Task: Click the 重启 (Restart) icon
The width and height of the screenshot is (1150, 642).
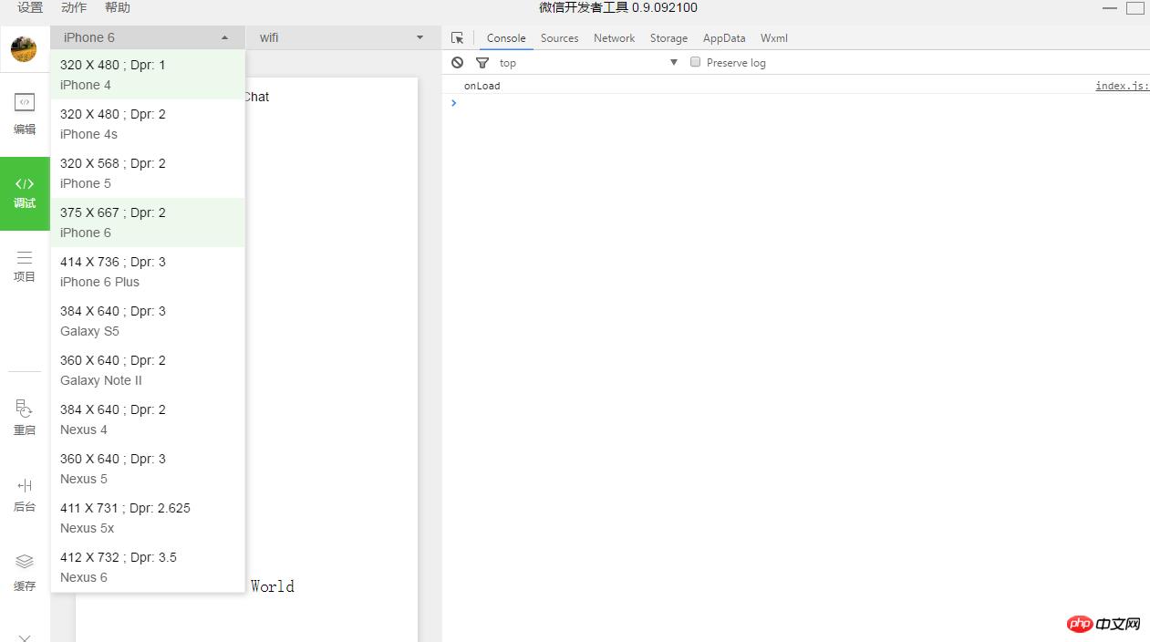Action: pyautogui.click(x=25, y=418)
